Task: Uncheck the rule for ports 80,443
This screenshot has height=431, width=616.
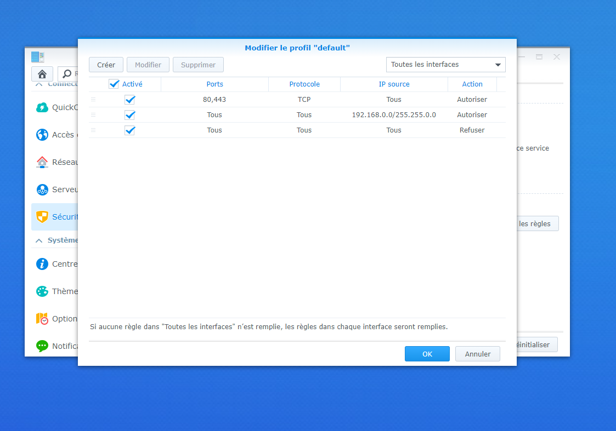Action: click(130, 100)
